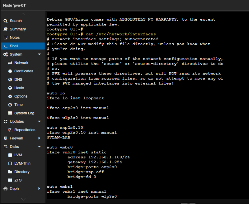Image resolution: width=249 pixels, height=204 pixels.
Task: Click the Search magnifier icon
Action: click(x=5, y=21)
